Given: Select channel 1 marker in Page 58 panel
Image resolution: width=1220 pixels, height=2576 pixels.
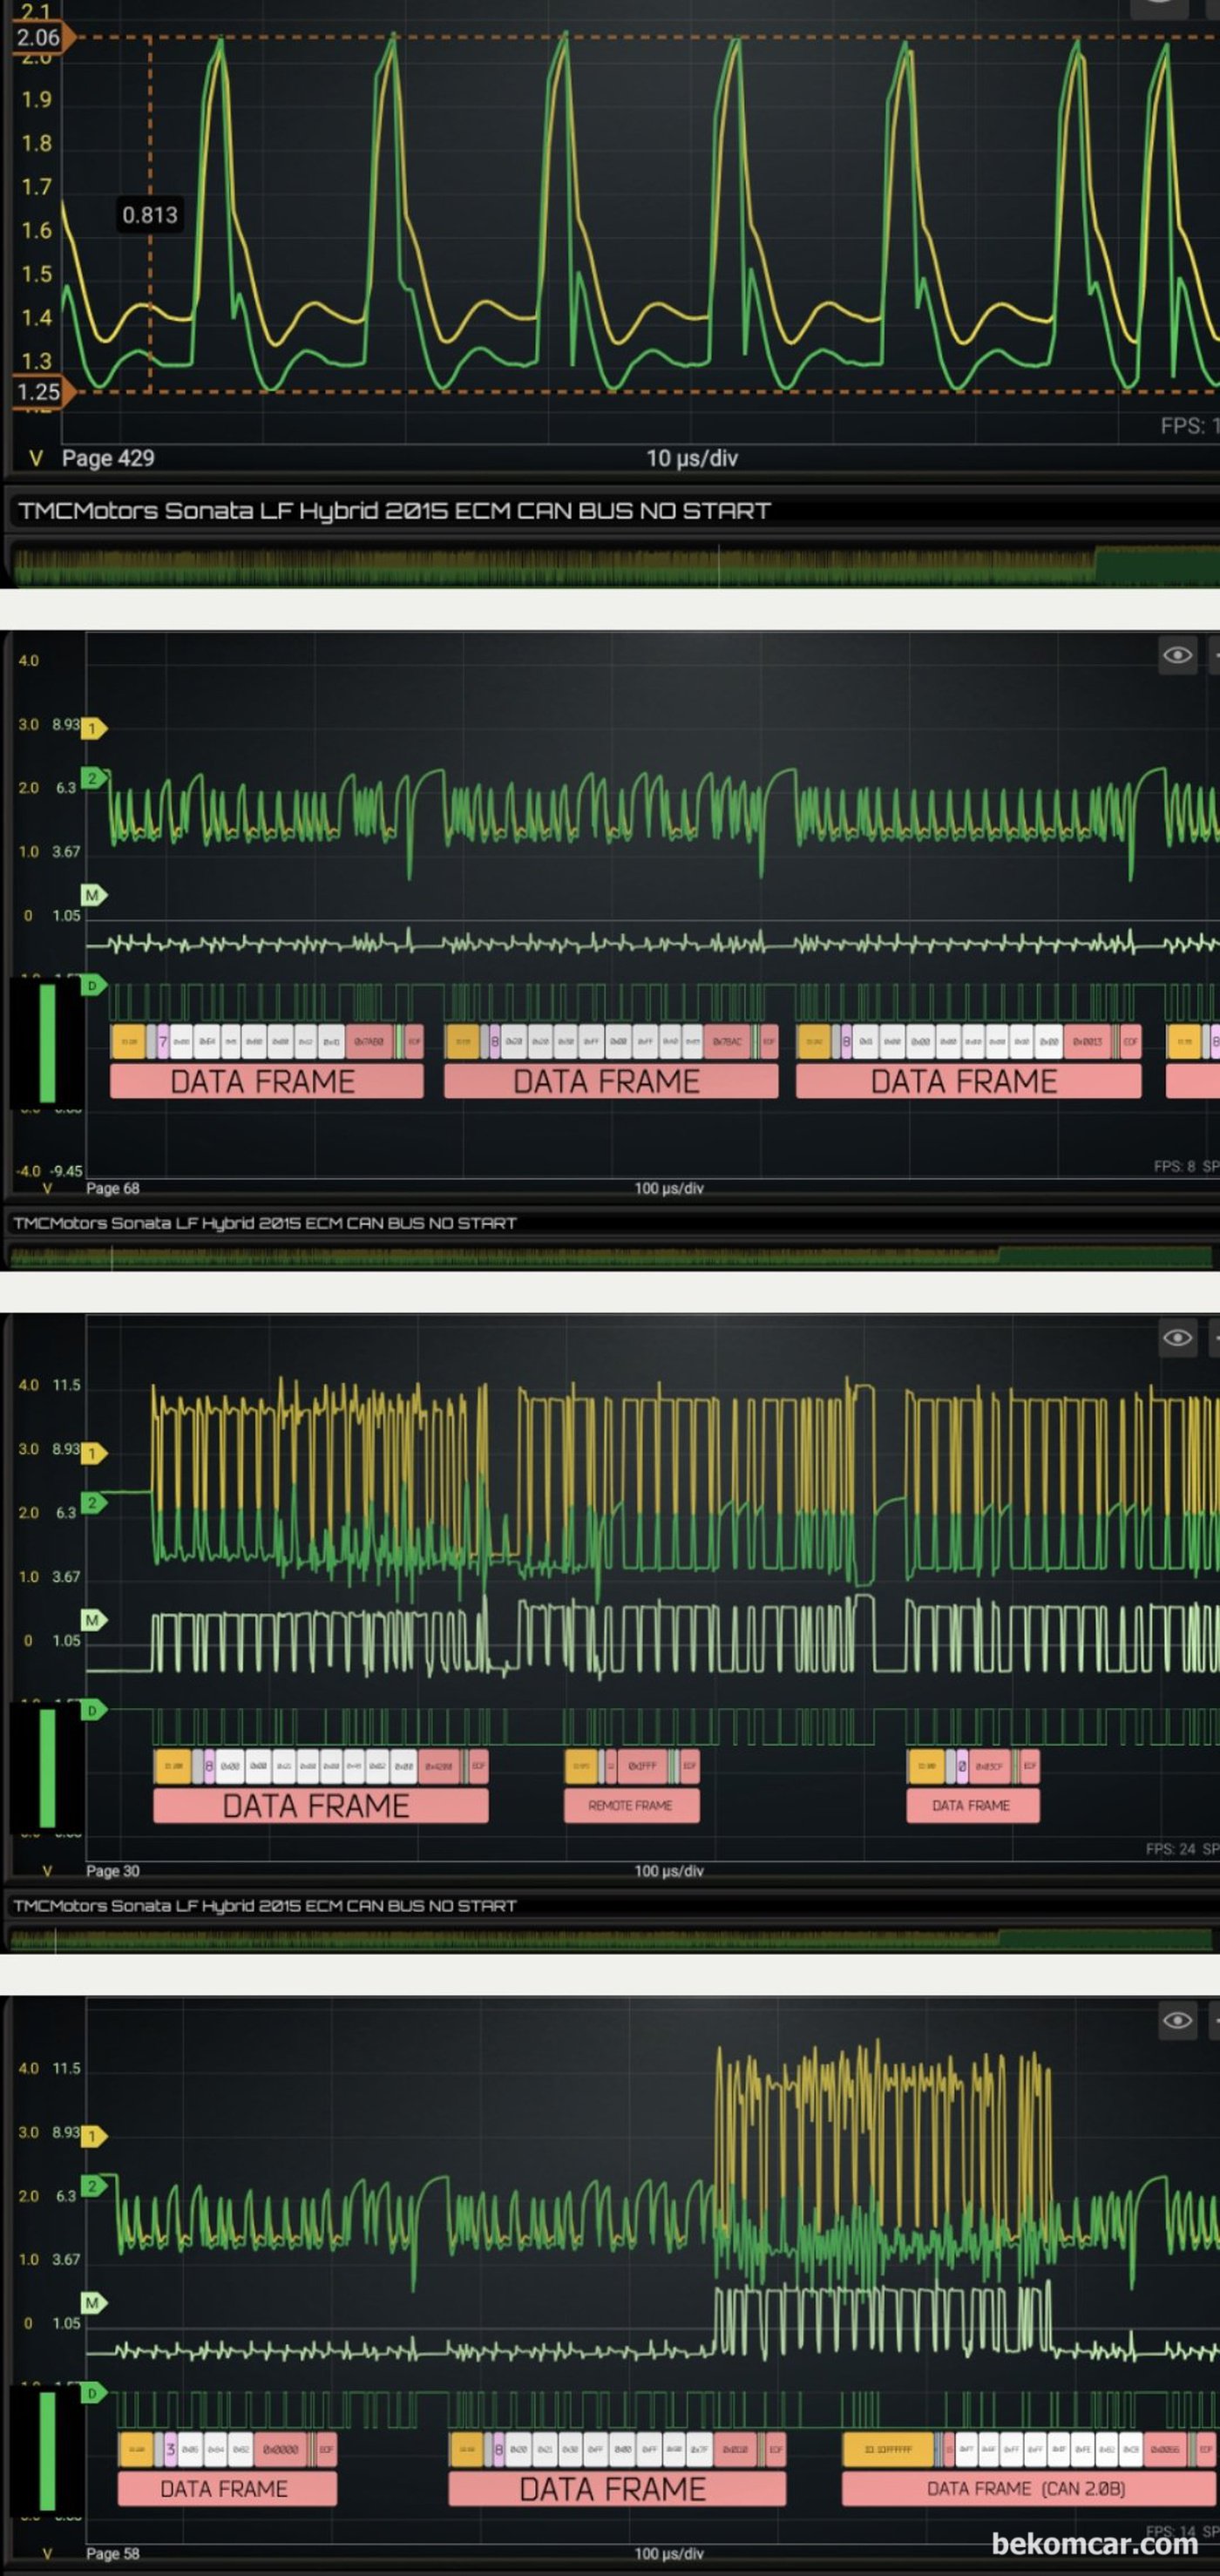Looking at the screenshot, I should click(x=94, y=2136).
